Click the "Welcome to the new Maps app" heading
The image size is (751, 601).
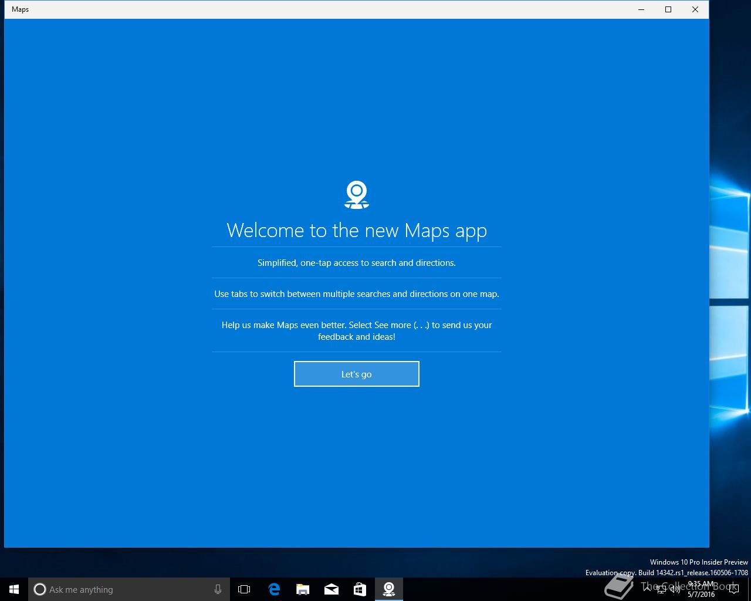coord(357,230)
